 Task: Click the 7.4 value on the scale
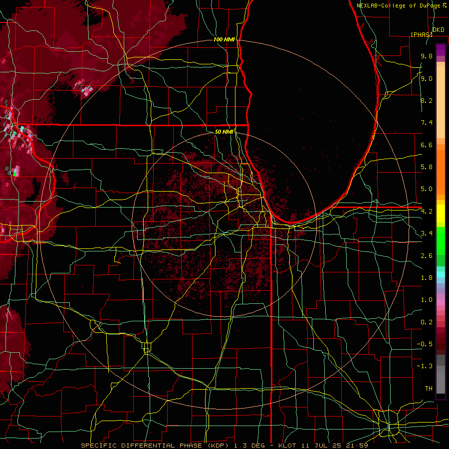click(427, 123)
